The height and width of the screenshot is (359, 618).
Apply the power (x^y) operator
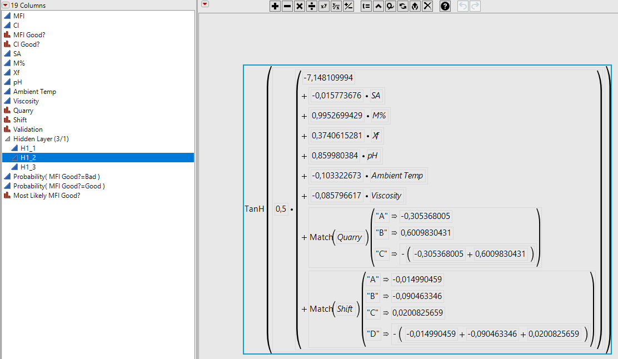324,6
